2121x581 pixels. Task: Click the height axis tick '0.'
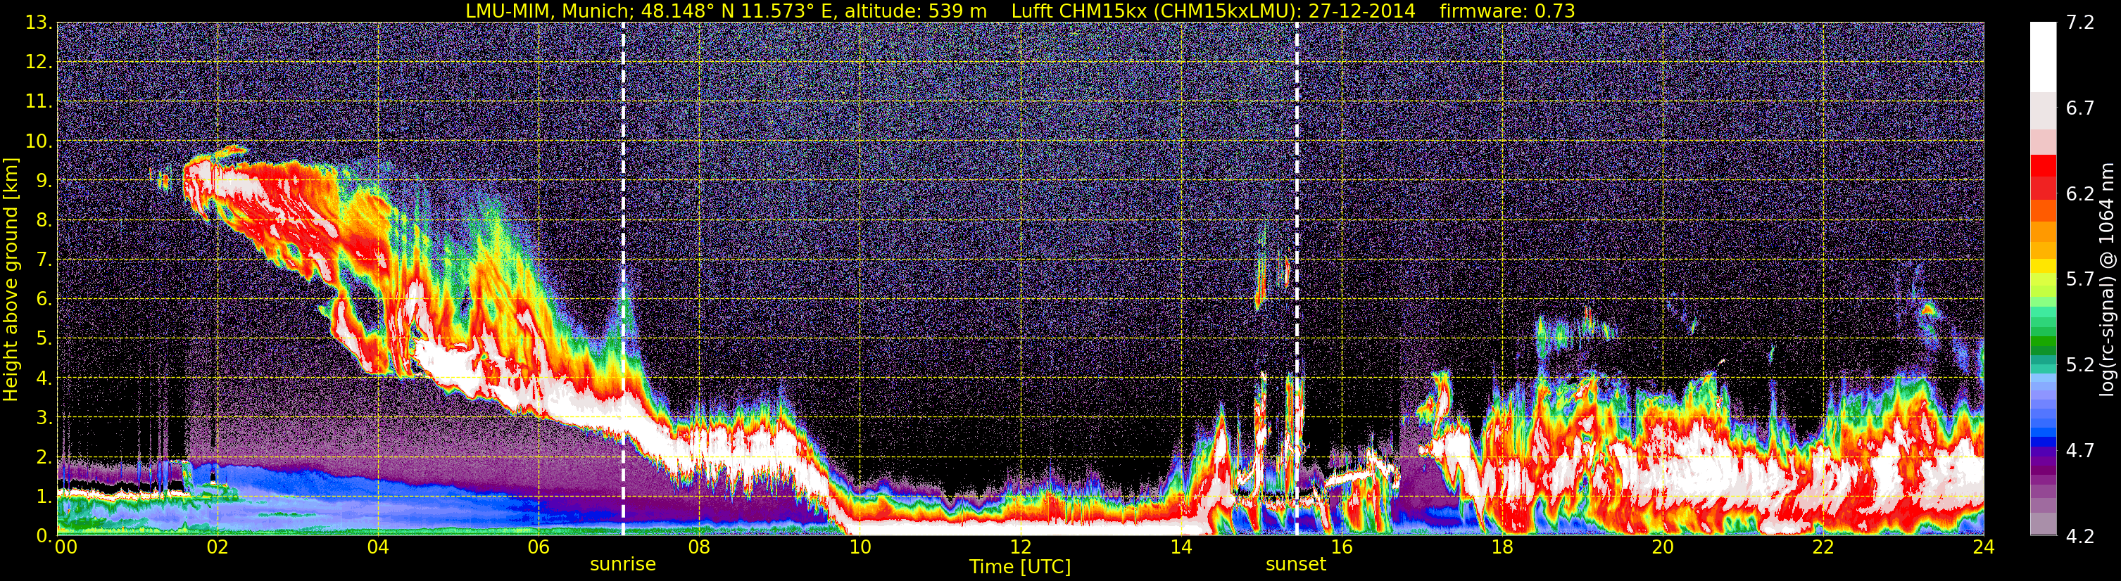coord(44,536)
